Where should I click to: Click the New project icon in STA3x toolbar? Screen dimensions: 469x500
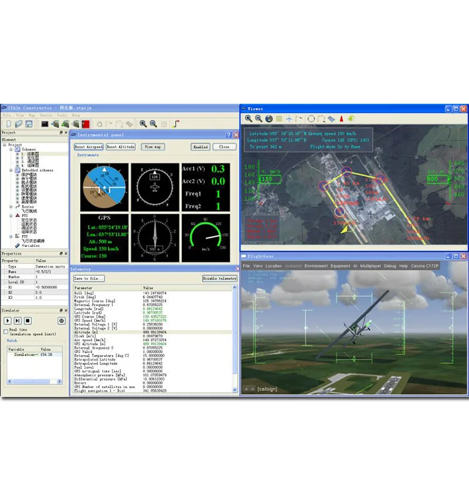coord(9,124)
